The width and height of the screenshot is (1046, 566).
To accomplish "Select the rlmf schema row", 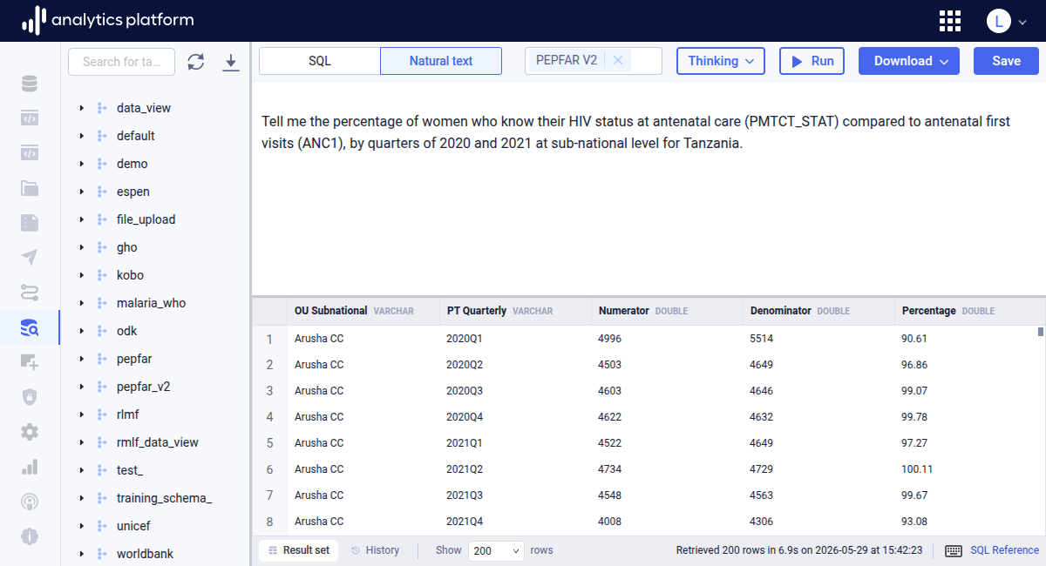I will coord(155,414).
